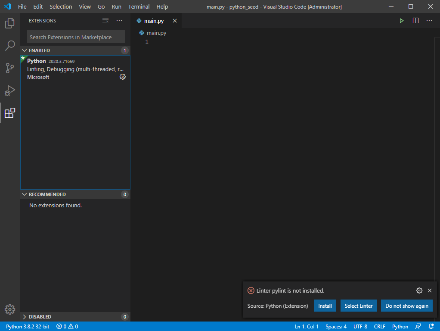Open the Edit menu
This screenshot has width=440, height=331.
pyautogui.click(x=38, y=6)
